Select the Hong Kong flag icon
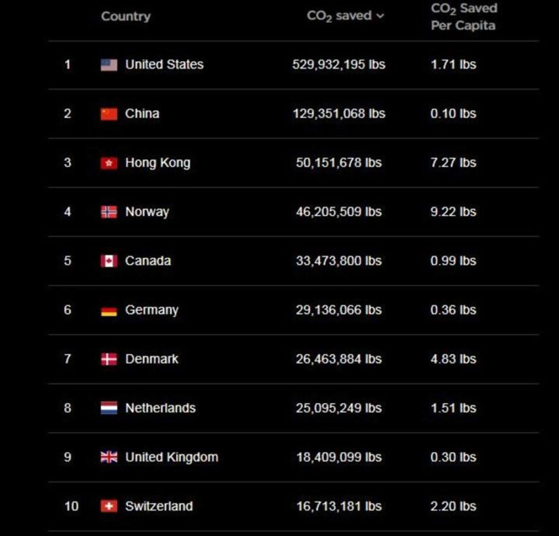Image resolution: width=559 pixels, height=536 pixels. (x=109, y=163)
